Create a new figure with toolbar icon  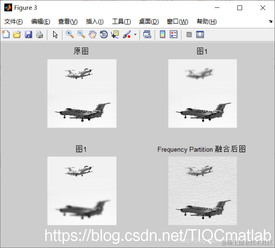click(6, 34)
